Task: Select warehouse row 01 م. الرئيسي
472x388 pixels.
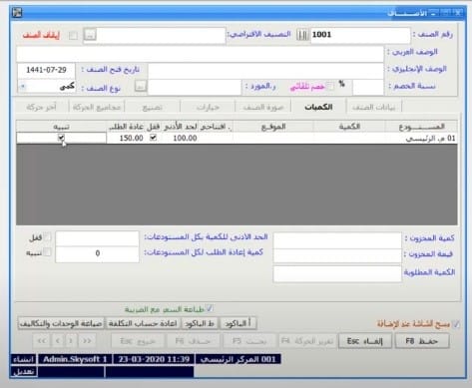Action: pyautogui.click(x=236, y=138)
